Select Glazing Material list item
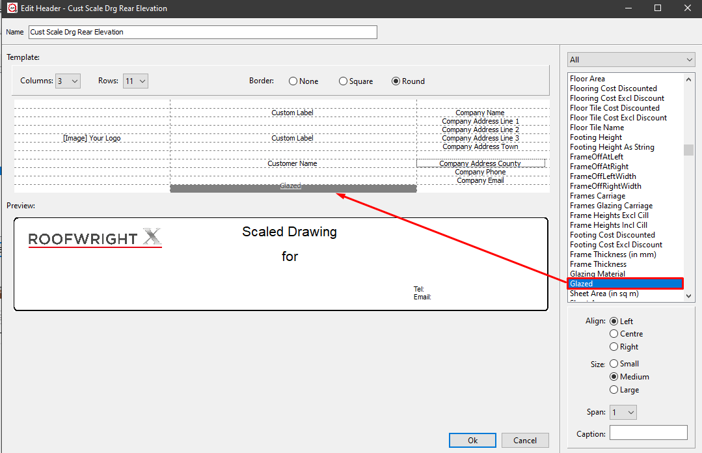This screenshot has width=702, height=453. [597, 274]
